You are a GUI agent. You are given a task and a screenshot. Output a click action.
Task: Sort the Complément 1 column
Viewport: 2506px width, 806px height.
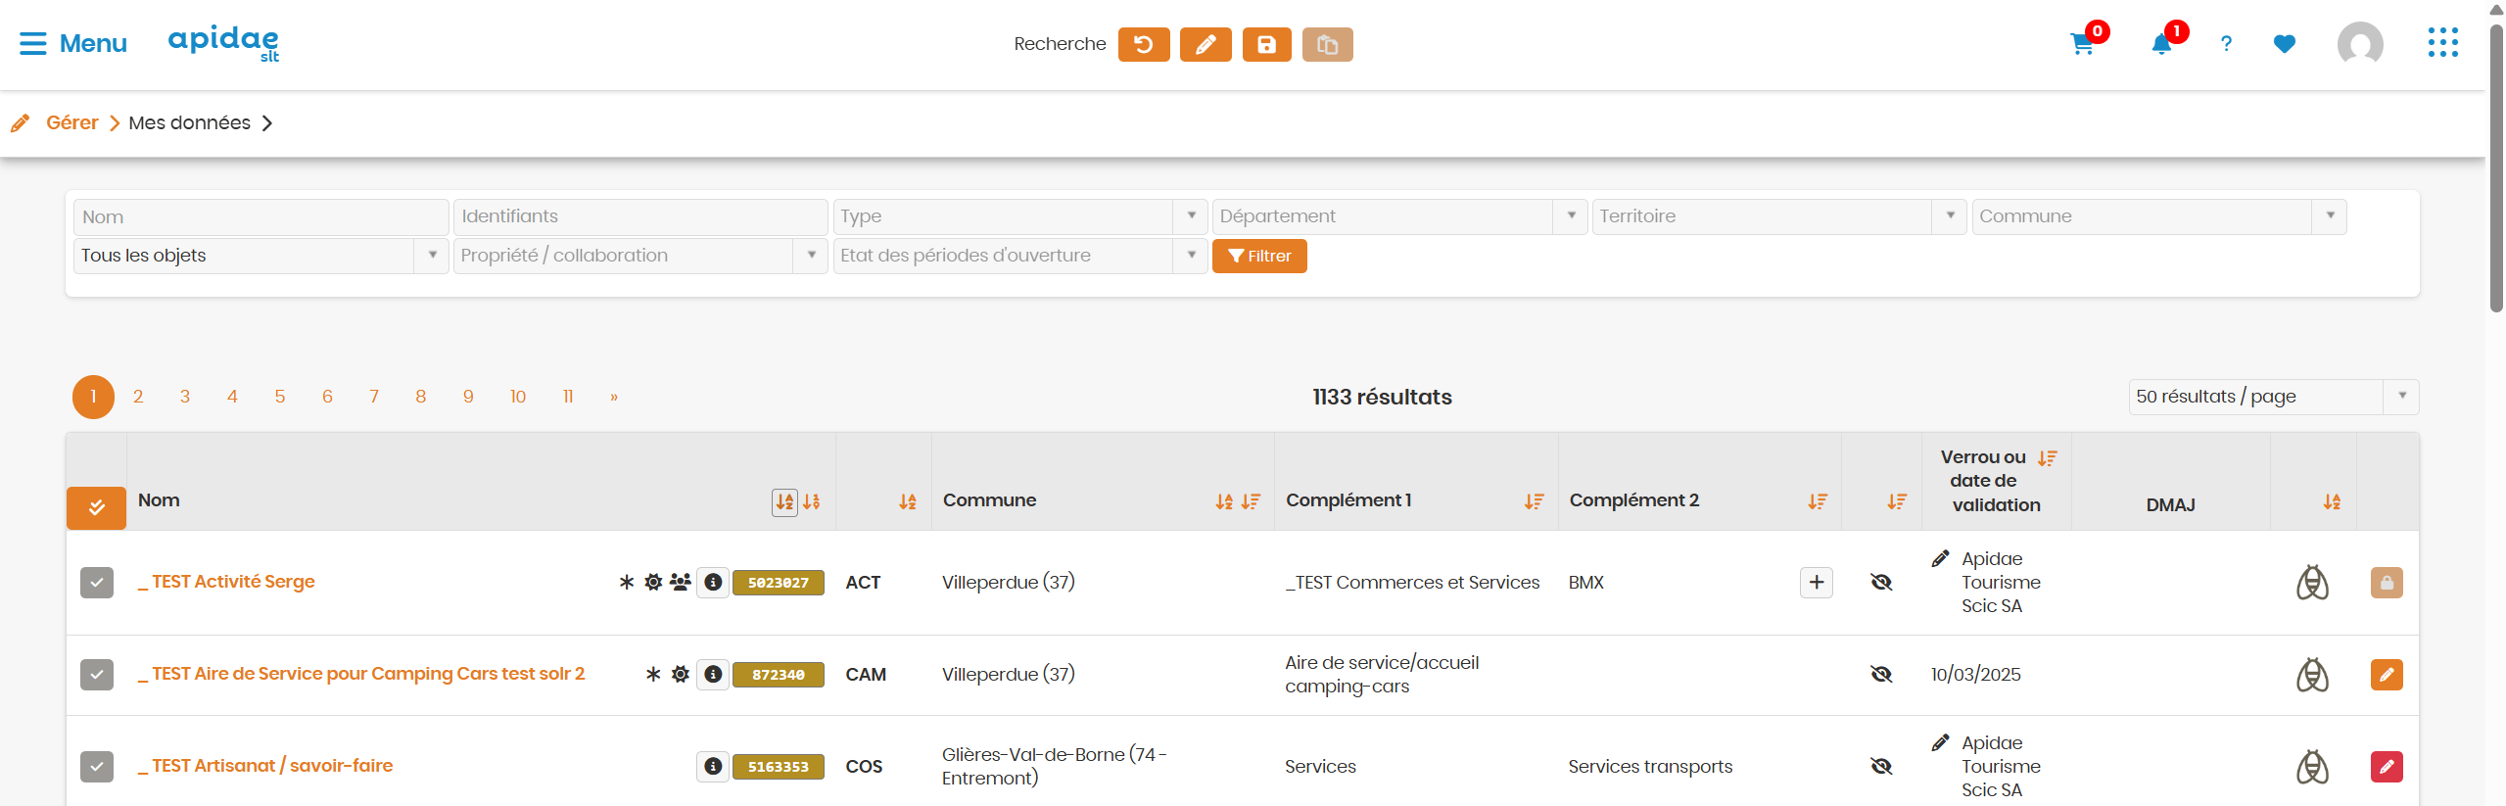tap(1534, 502)
